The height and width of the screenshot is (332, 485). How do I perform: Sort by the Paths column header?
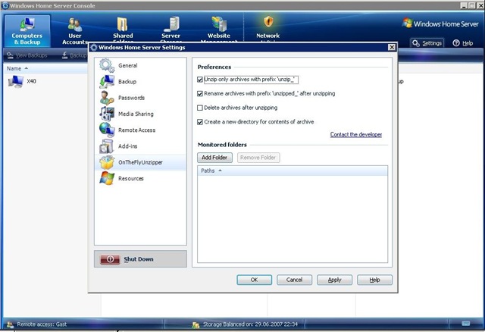[x=292, y=171]
